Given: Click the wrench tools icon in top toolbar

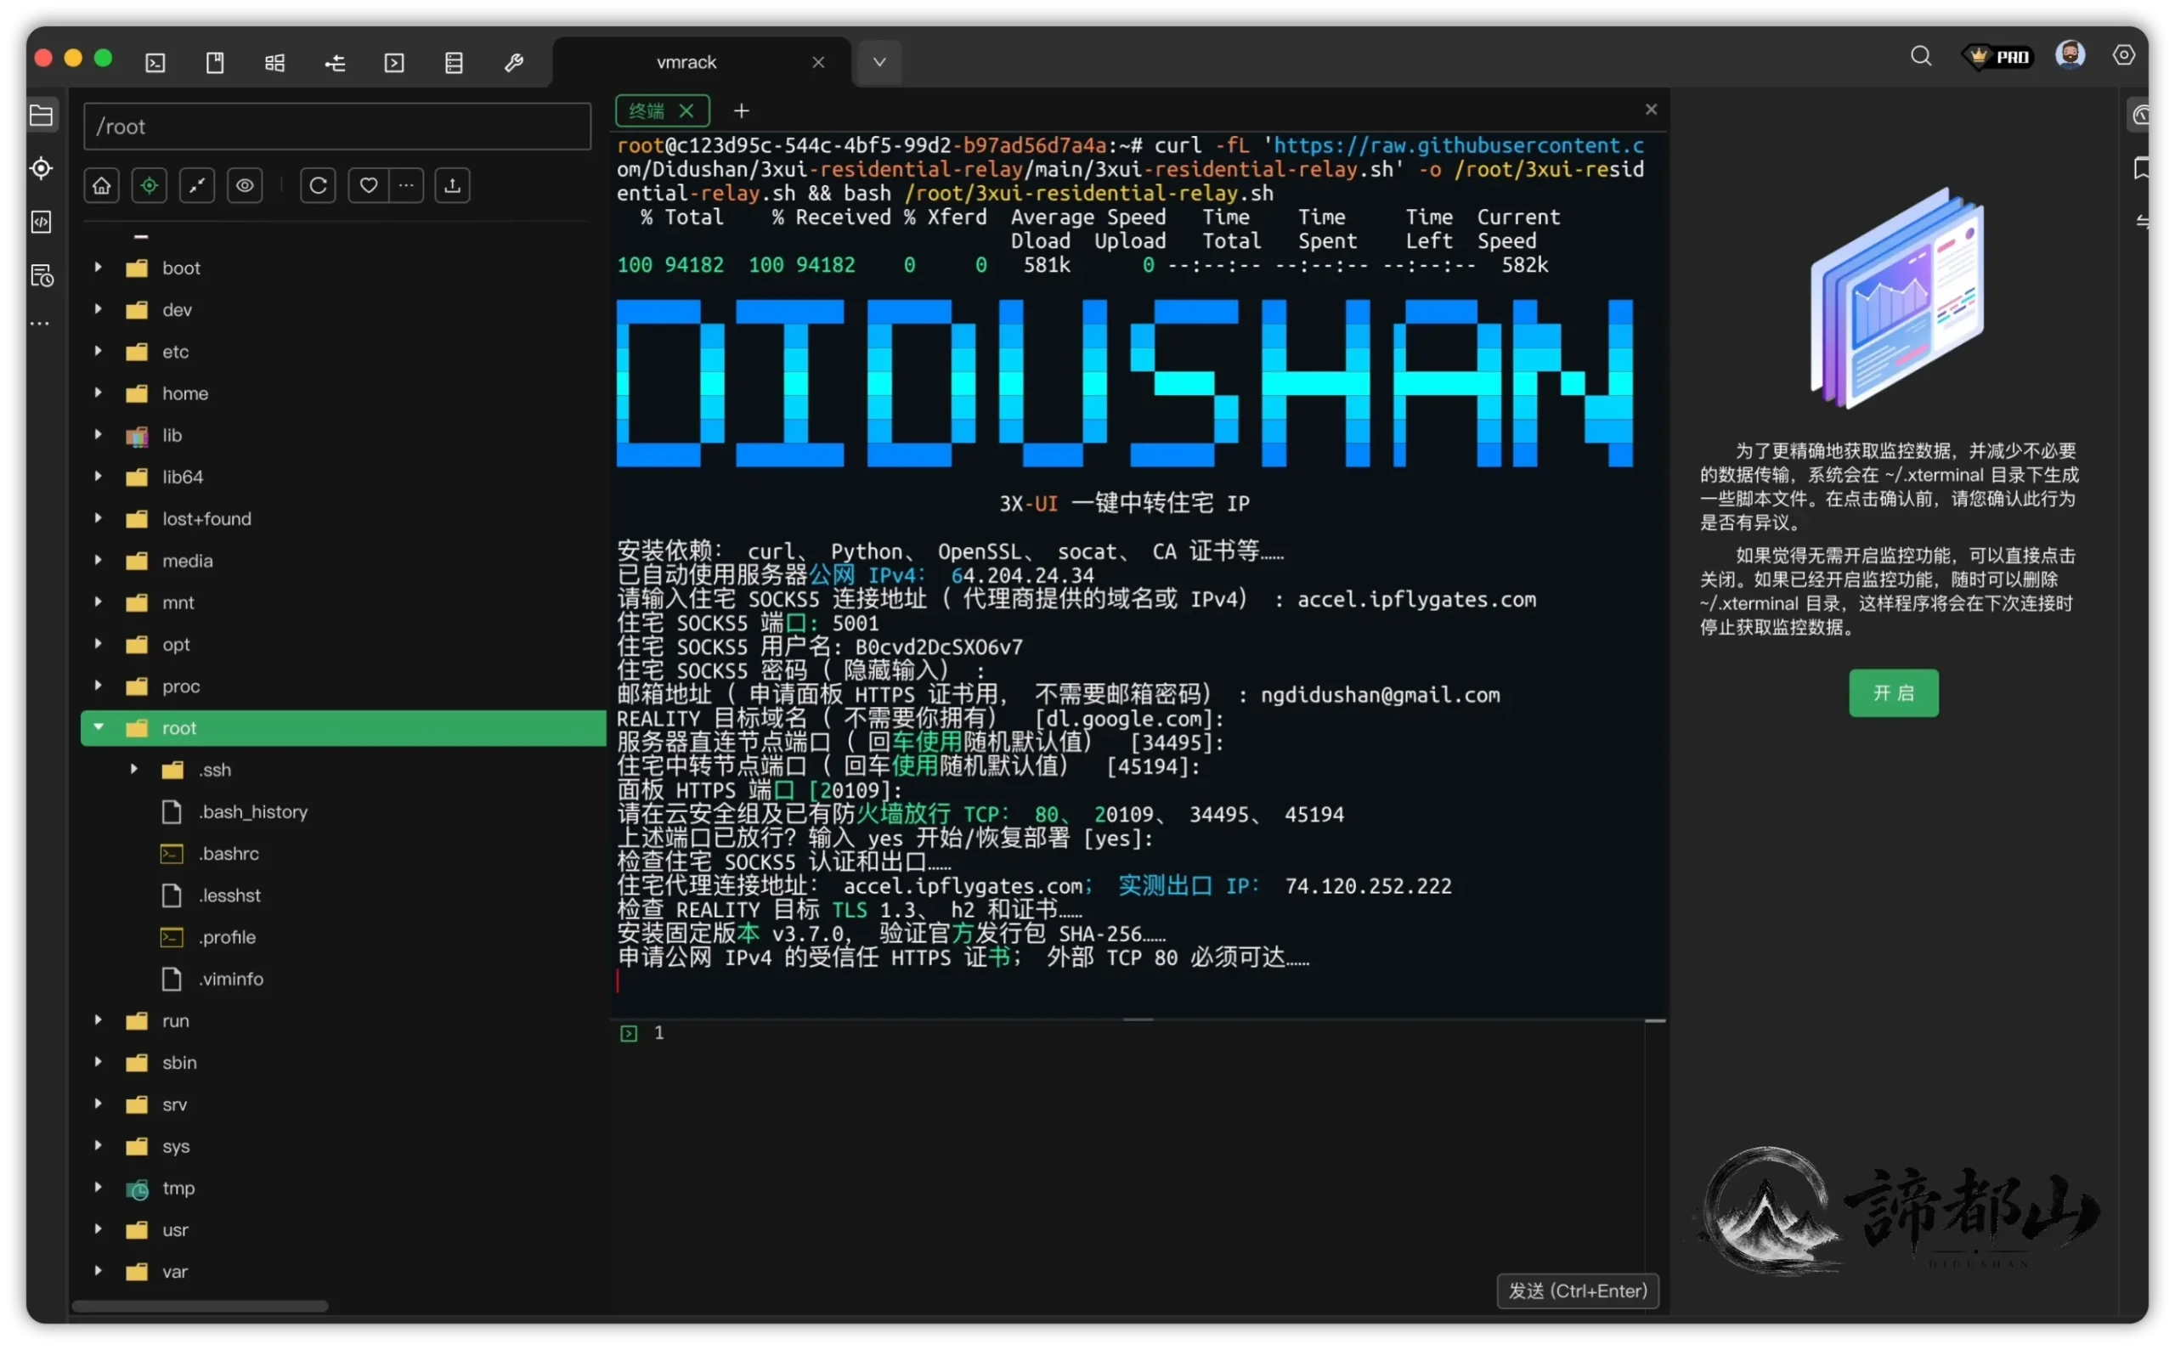Looking at the screenshot, I should 514,63.
